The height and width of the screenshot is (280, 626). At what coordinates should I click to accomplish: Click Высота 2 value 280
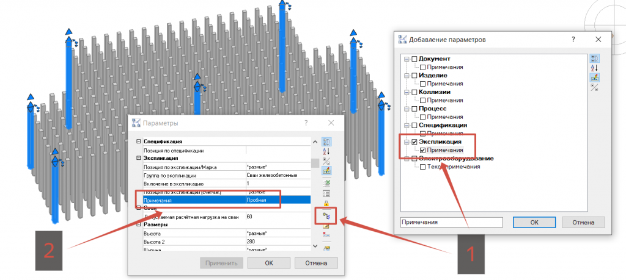coord(278,242)
